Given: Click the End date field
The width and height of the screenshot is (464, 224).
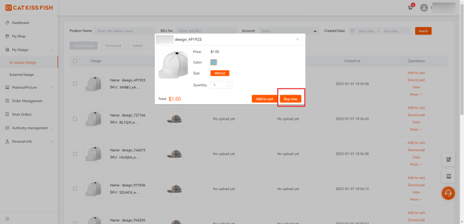Looking at the screenshot, I should click(391, 31).
